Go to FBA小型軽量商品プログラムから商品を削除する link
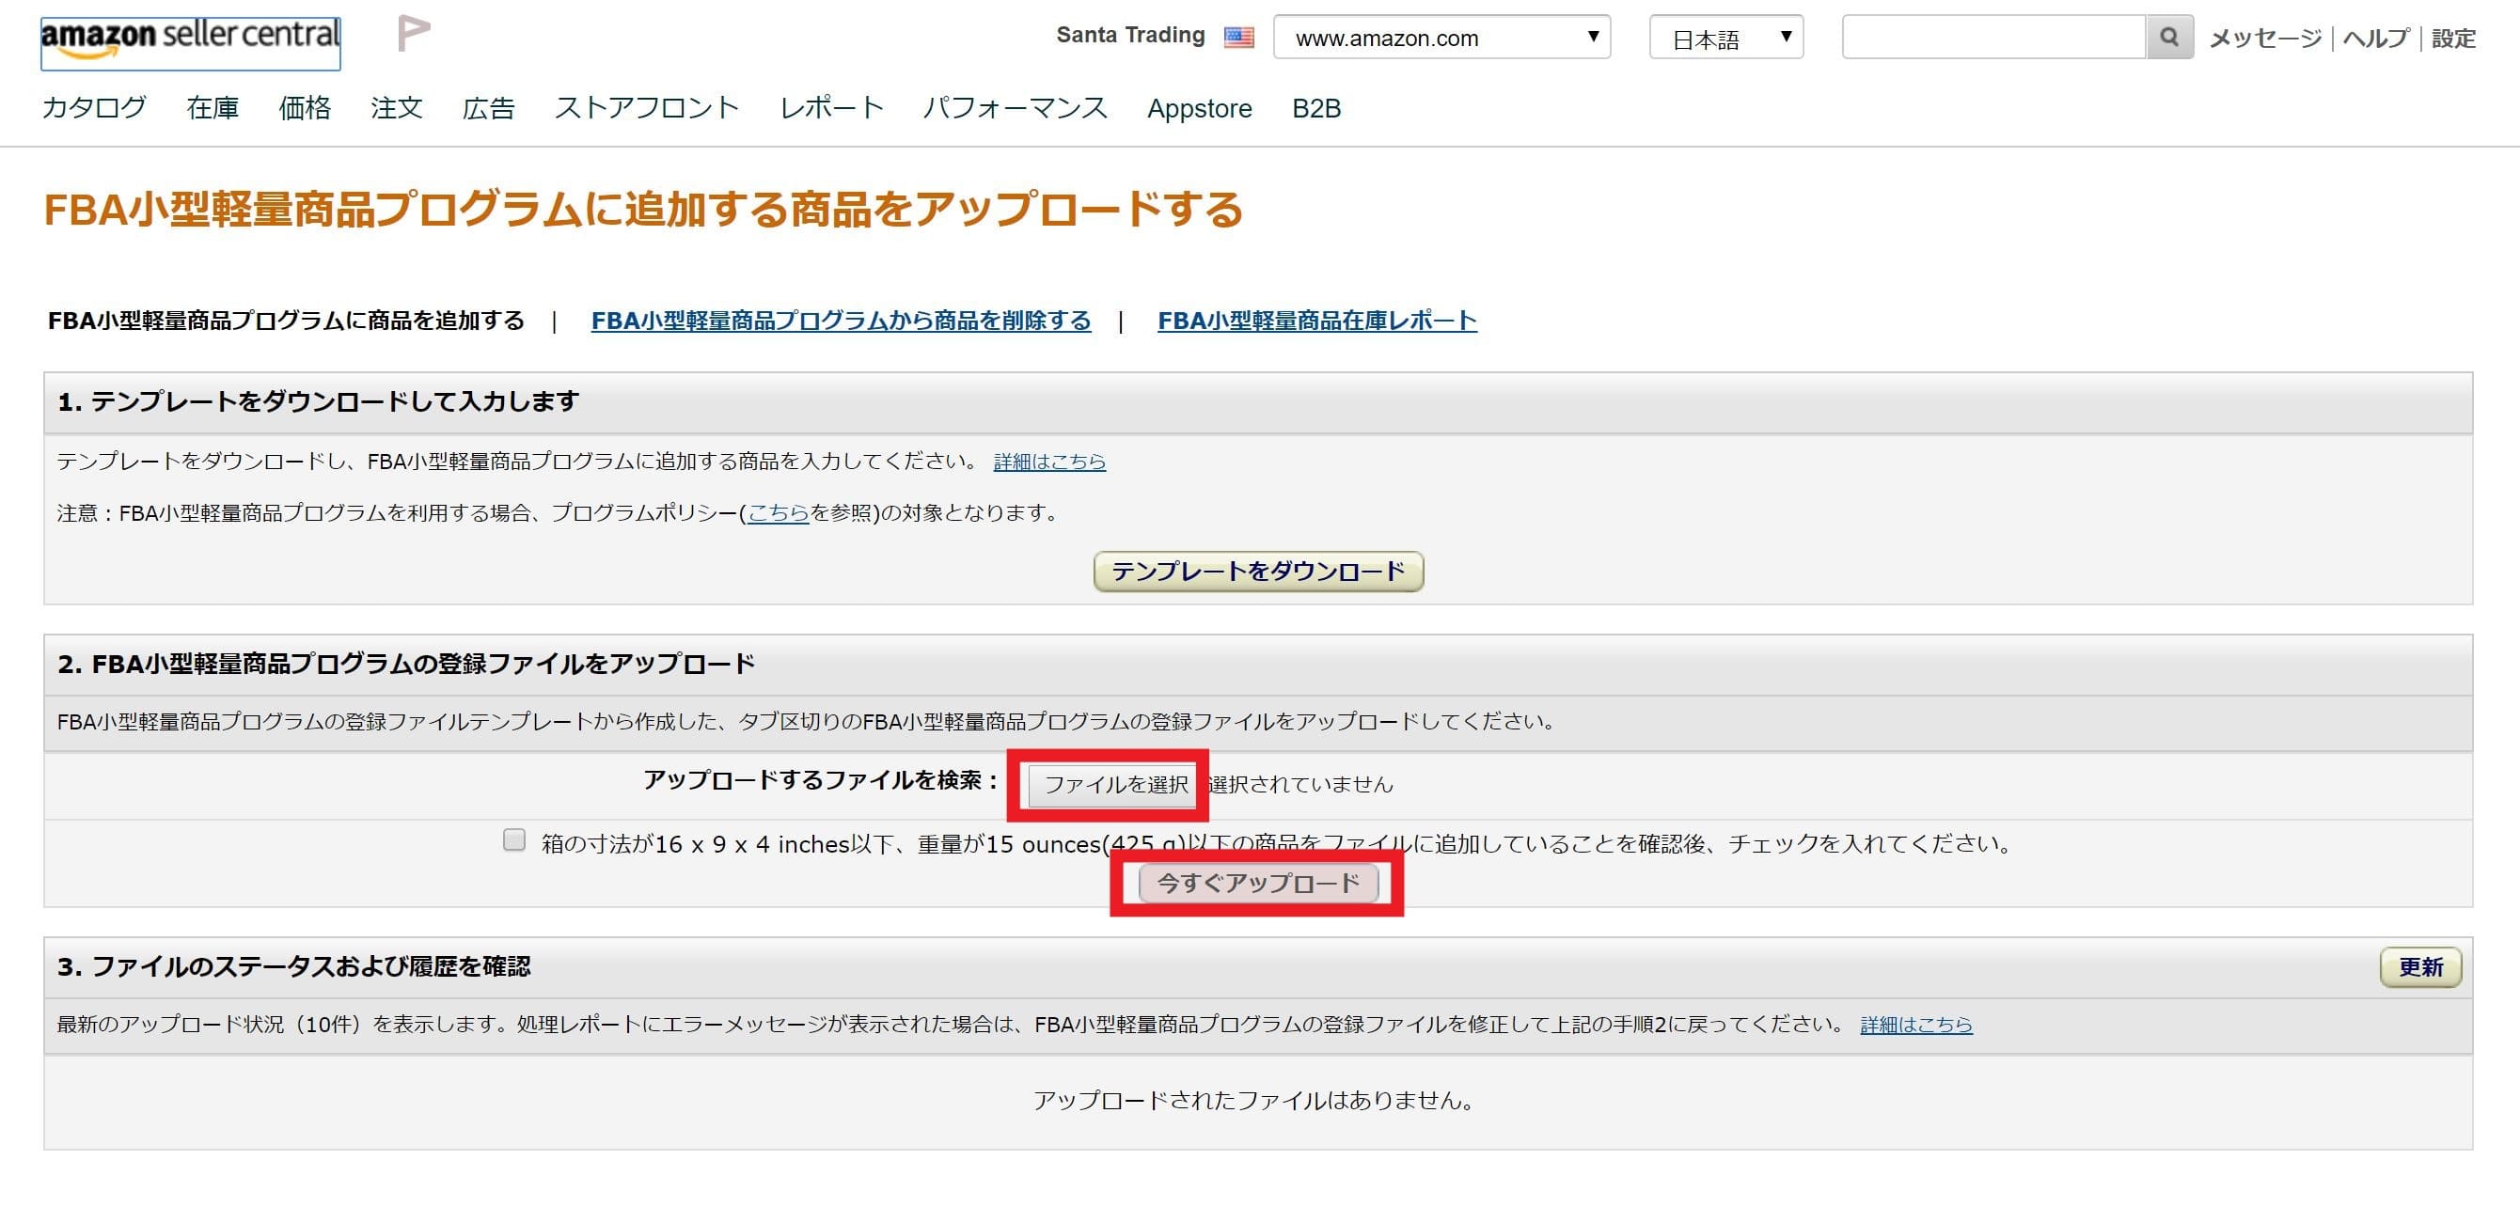This screenshot has height=1207, width=2520. pyautogui.click(x=842, y=321)
